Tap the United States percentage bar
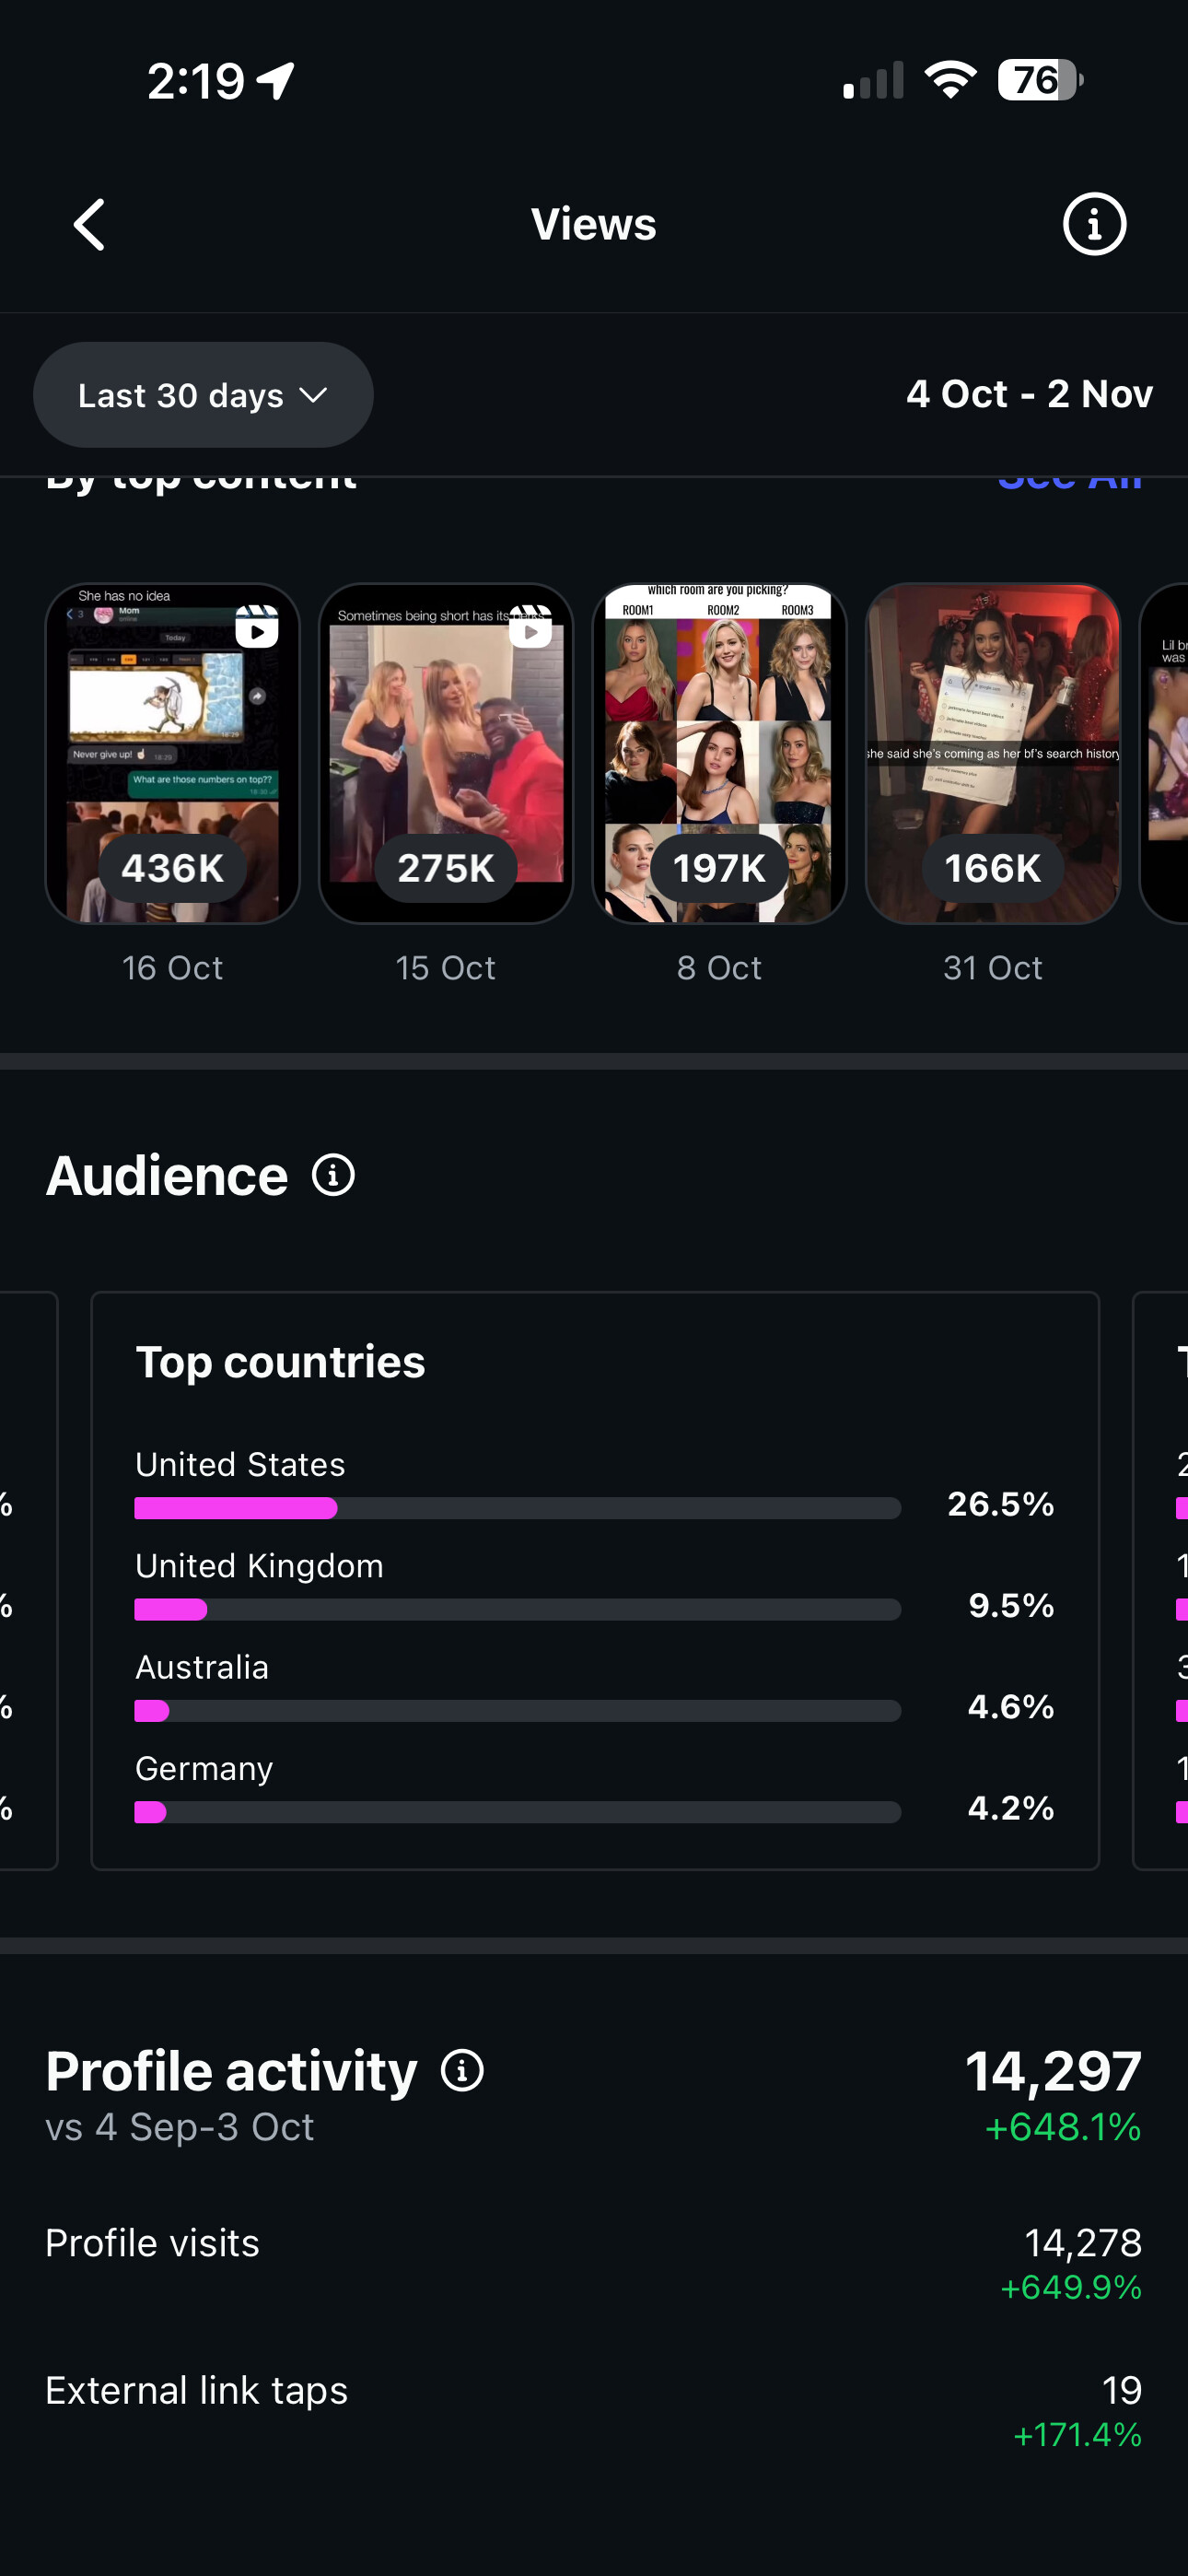The width and height of the screenshot is (1188, 2576). 517,1508
